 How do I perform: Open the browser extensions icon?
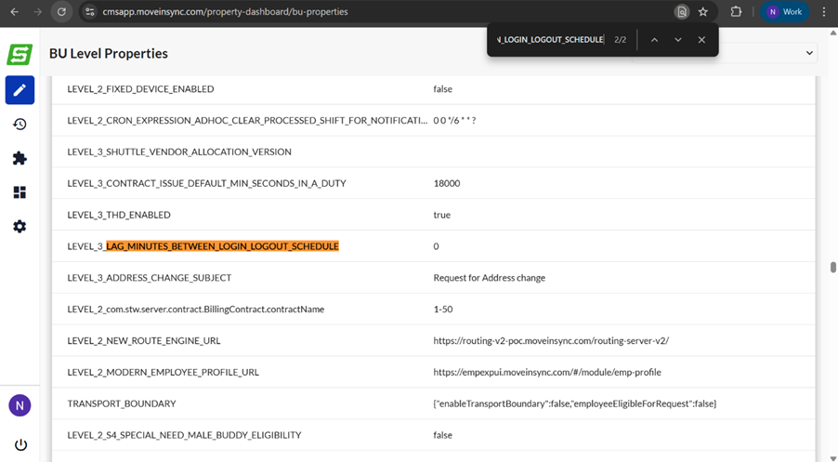pos(736,12)
